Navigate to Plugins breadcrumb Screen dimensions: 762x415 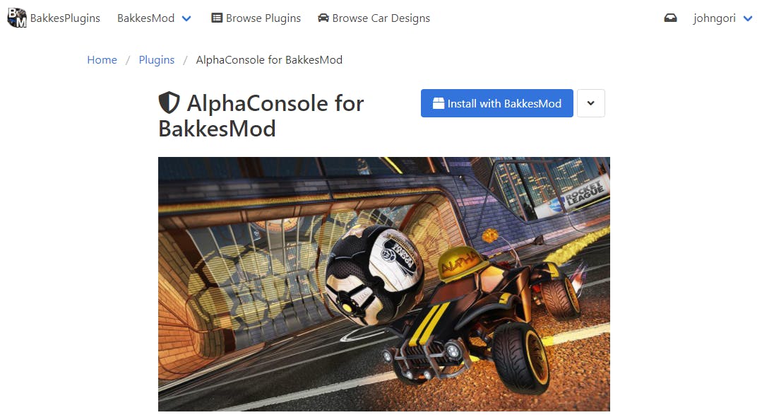(x=157, y=60)
